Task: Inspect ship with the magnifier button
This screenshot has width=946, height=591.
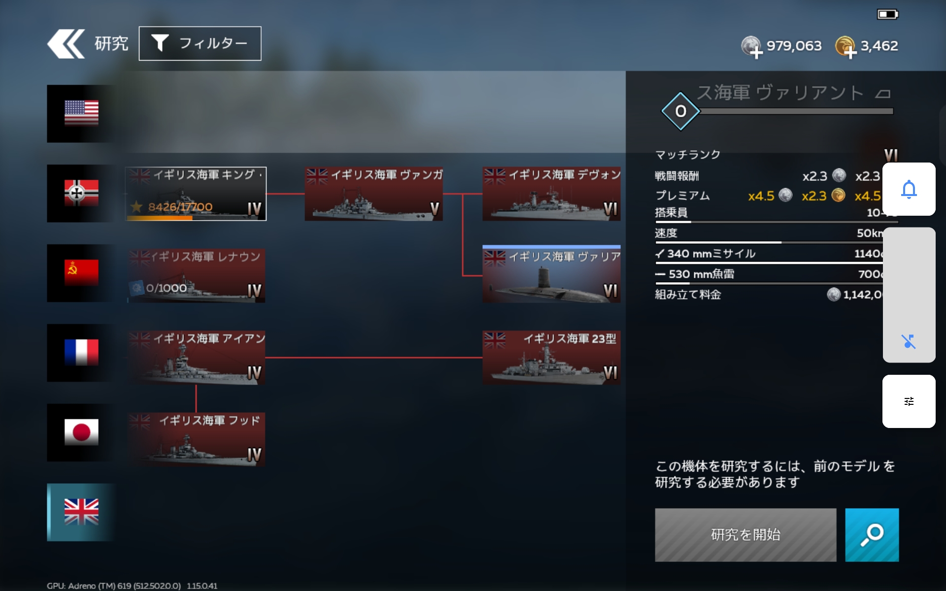Action: pyautogui.click(x=872, y=535)
